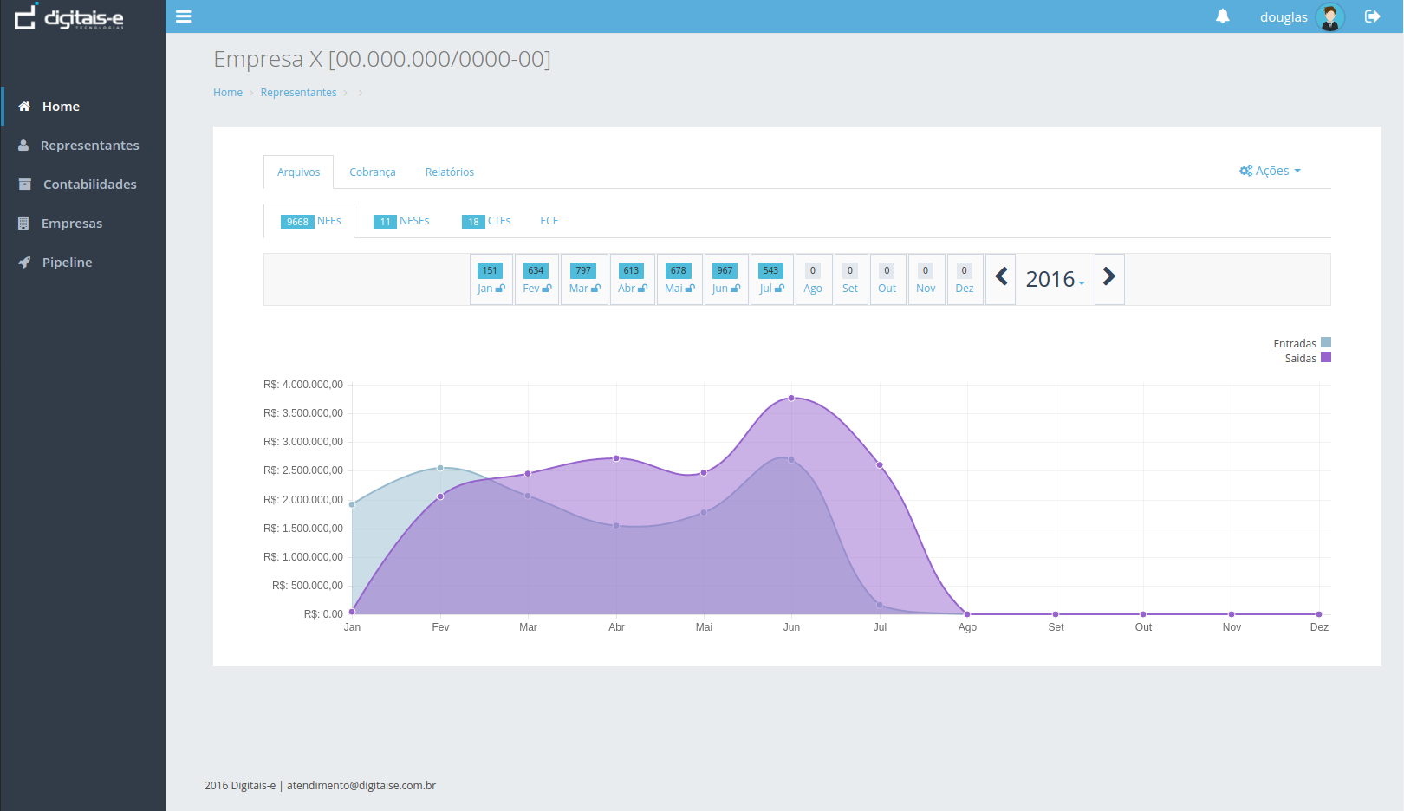Image resolution: width=1404 pixels, height=811 pixels.
Task: Toggle the hamburger sidebar menu
Action: pyautogui.click(x=184, y=16)
